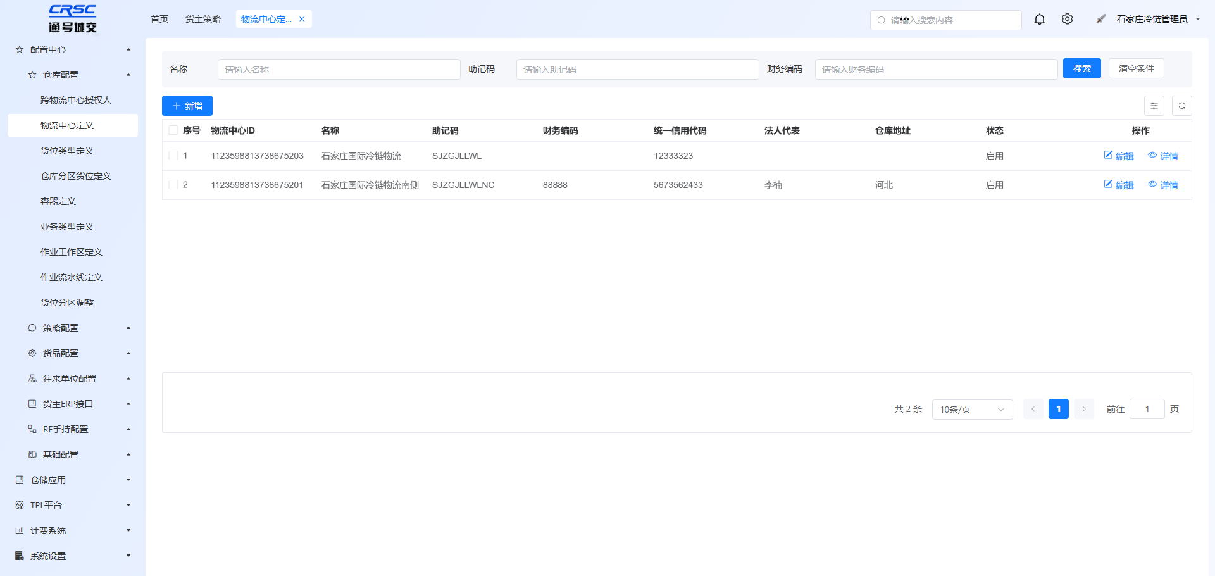Open 作业工作区定义 menu item
The image size is (1215, 576).
point(73,252)
